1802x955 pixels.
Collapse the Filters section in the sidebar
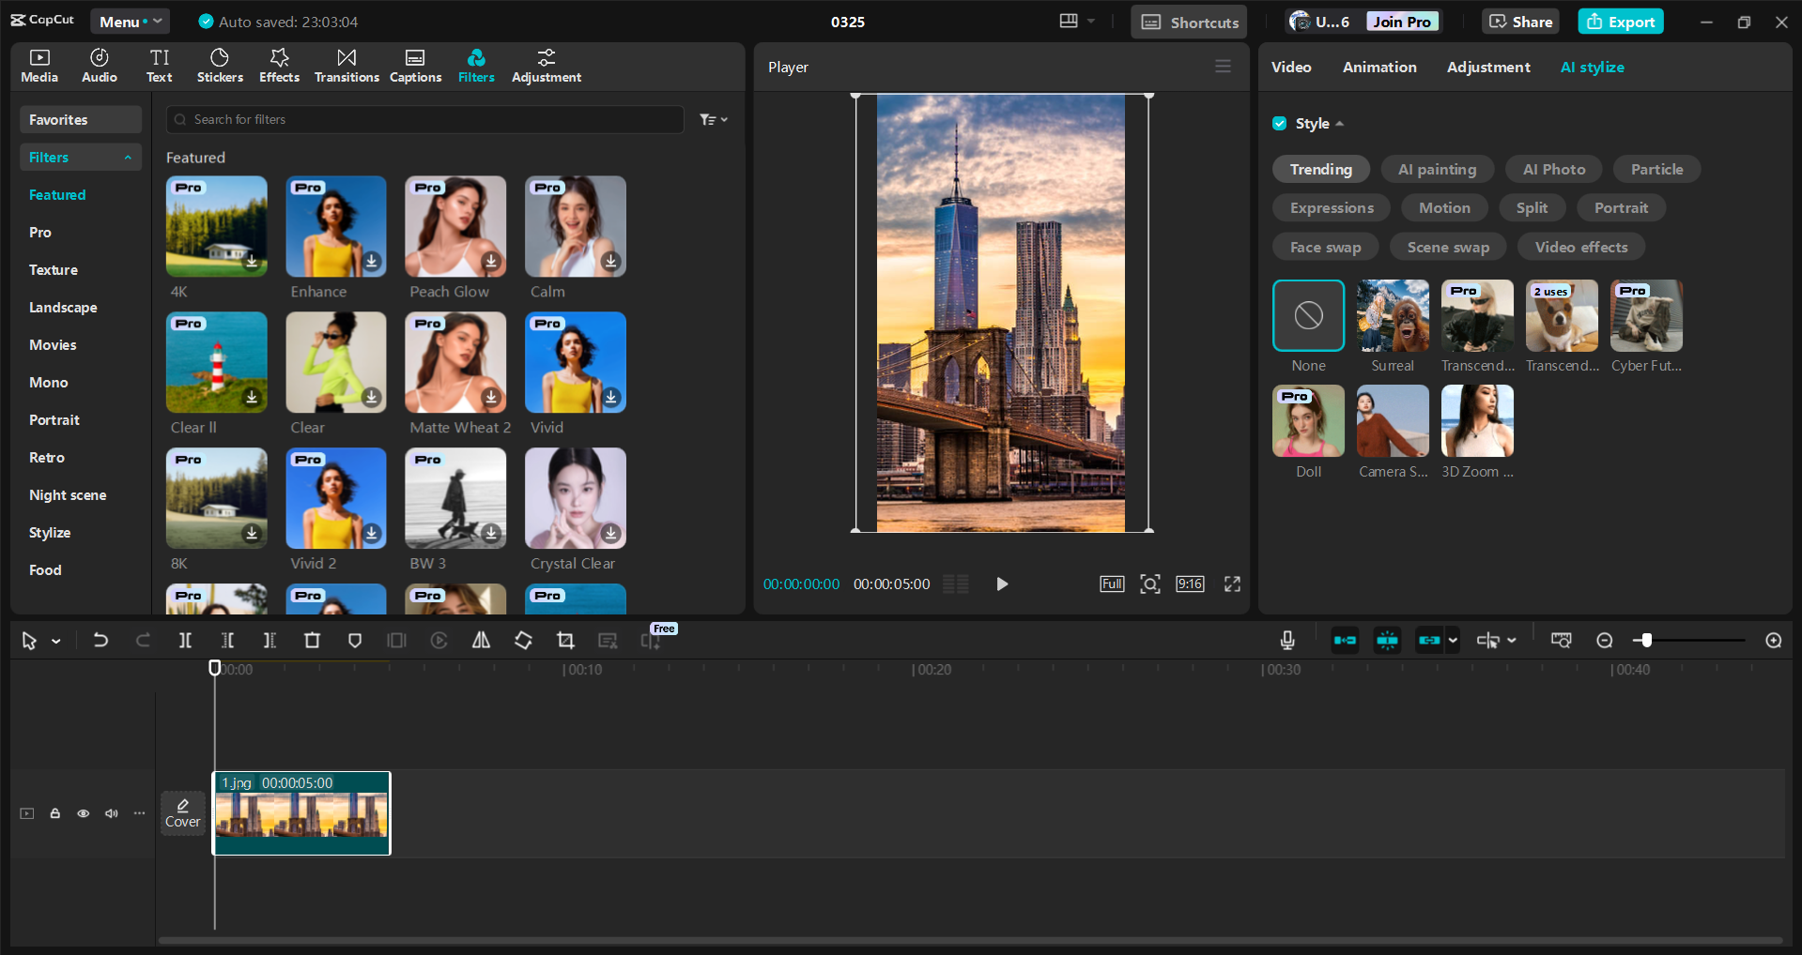click(x=129, y=157)
